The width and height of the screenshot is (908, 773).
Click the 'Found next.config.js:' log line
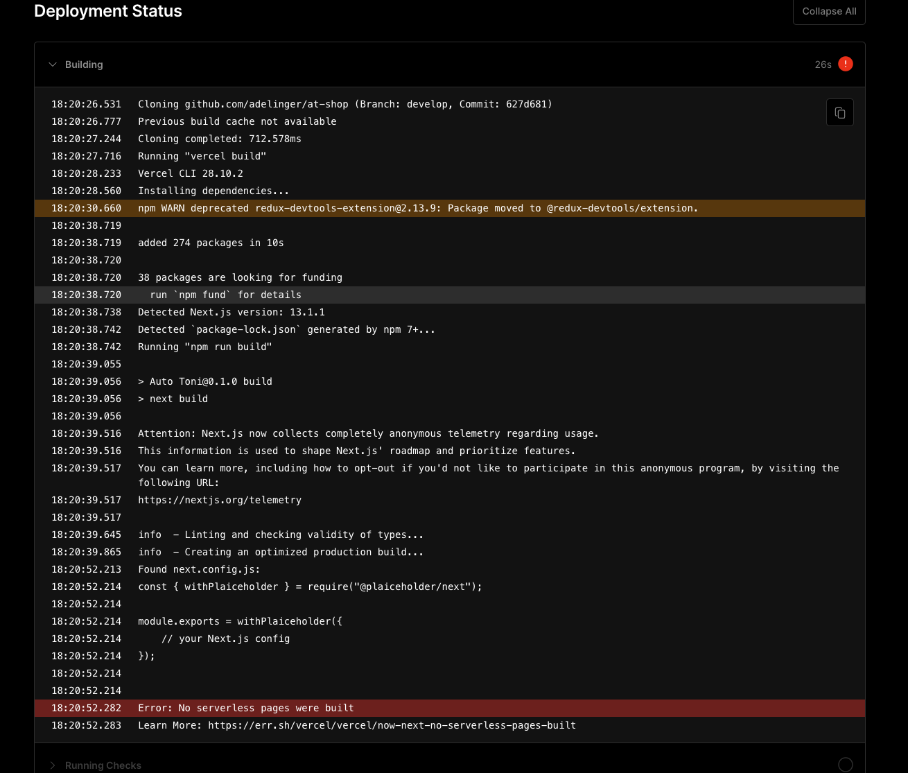(x=450, y=569)
